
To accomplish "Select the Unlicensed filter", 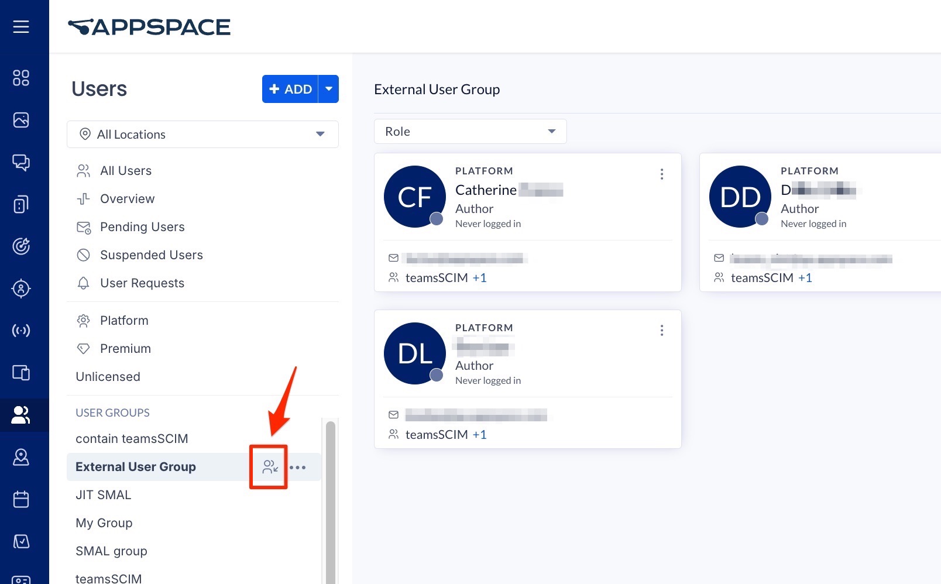I will pyautogui.click(x=108, y=377).
